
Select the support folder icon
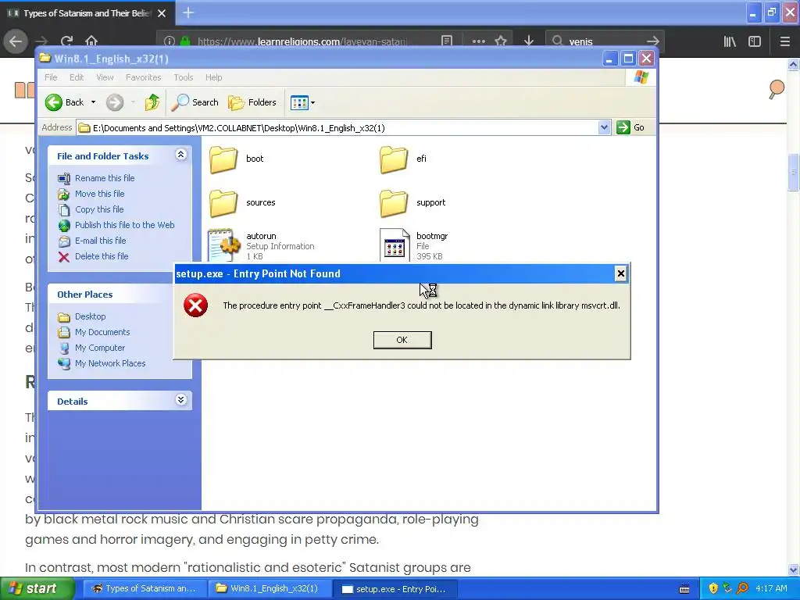click(x=394, y=203)
